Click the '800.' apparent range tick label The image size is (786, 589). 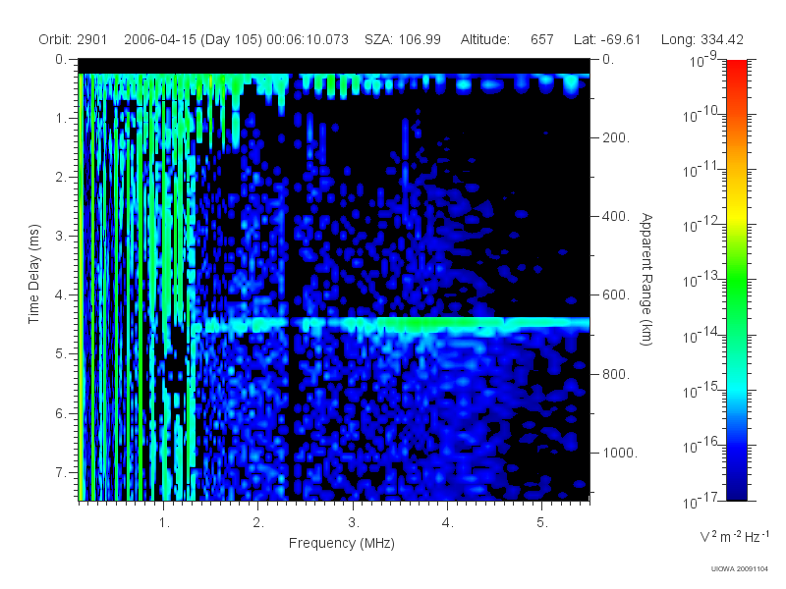(x=616, y=374)
